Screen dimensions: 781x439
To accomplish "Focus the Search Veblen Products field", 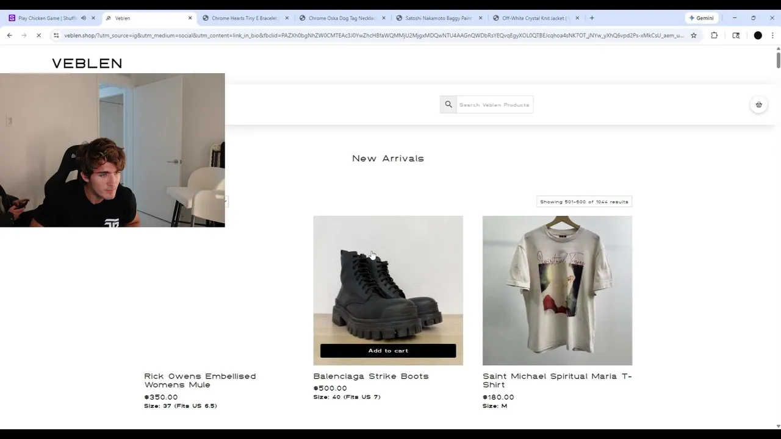I will (495, 105).
